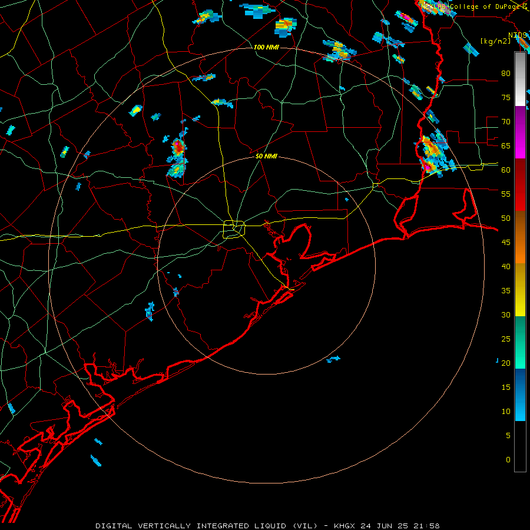The height and width of the screenshot is (530, 530).
Task: Click the "NIDS" label above the legend
Action: click(518, 35)
